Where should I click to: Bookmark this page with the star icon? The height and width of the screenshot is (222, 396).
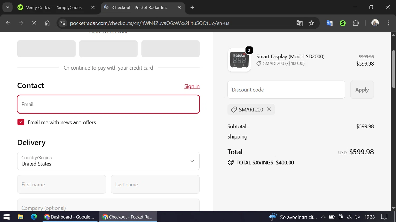tap(312, 23)
